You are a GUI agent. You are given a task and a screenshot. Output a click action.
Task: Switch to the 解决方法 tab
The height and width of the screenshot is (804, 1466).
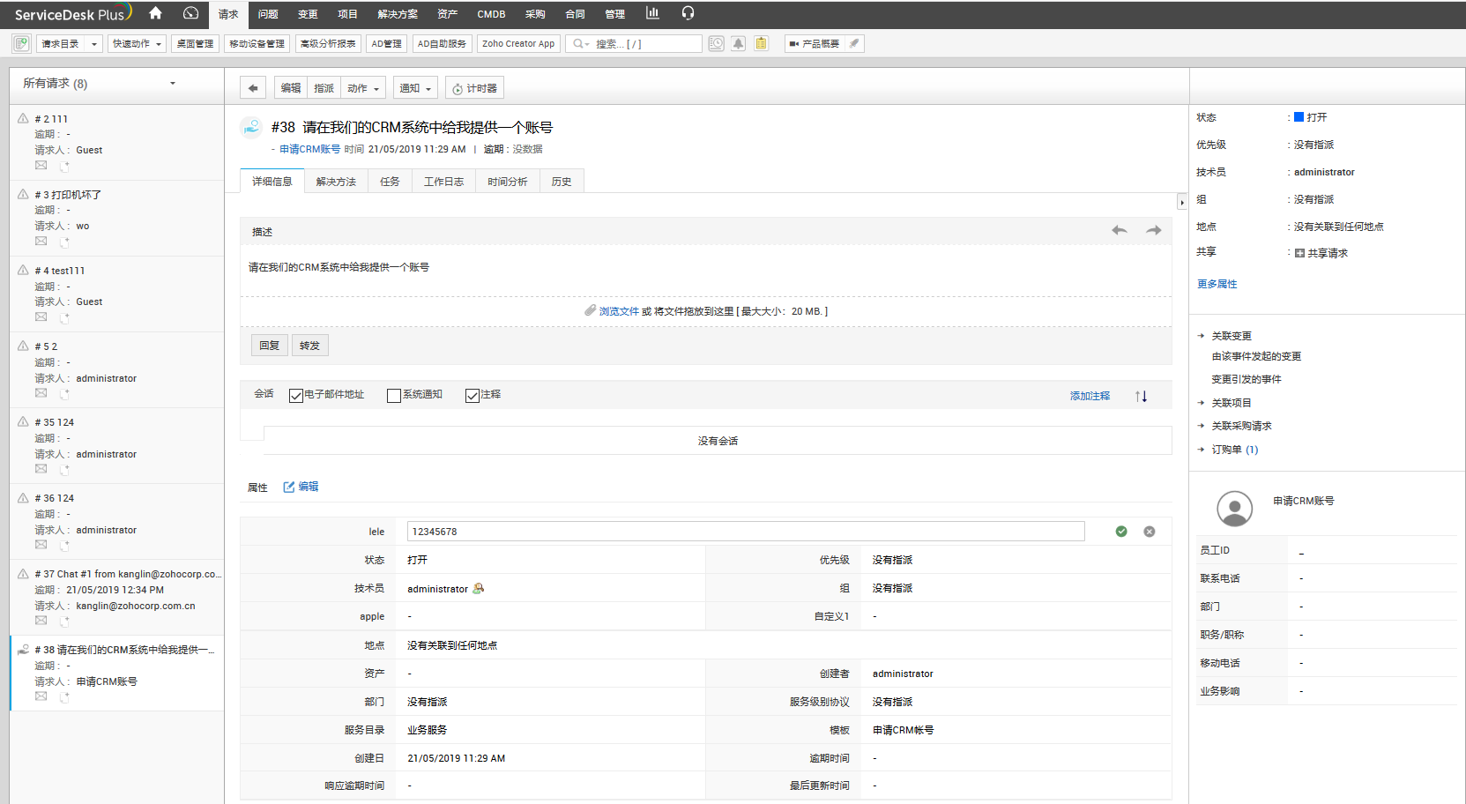coord(336,182)
